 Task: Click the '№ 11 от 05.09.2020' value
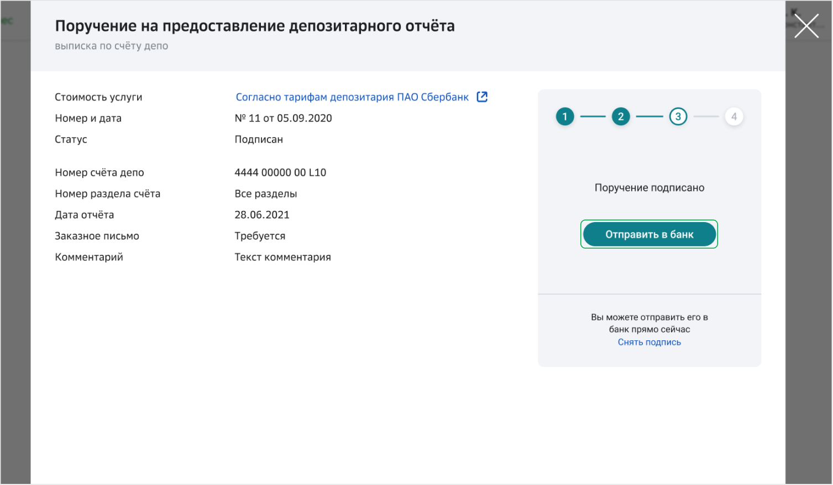point(283,118)
